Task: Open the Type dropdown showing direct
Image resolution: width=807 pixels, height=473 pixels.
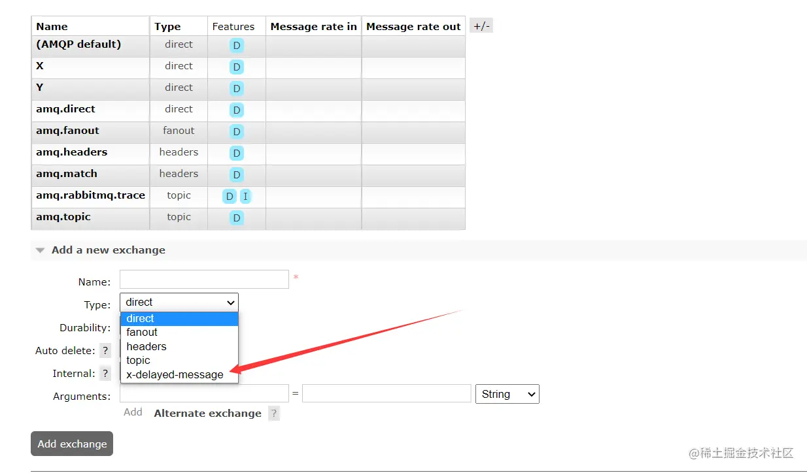Action: point(179,302)
